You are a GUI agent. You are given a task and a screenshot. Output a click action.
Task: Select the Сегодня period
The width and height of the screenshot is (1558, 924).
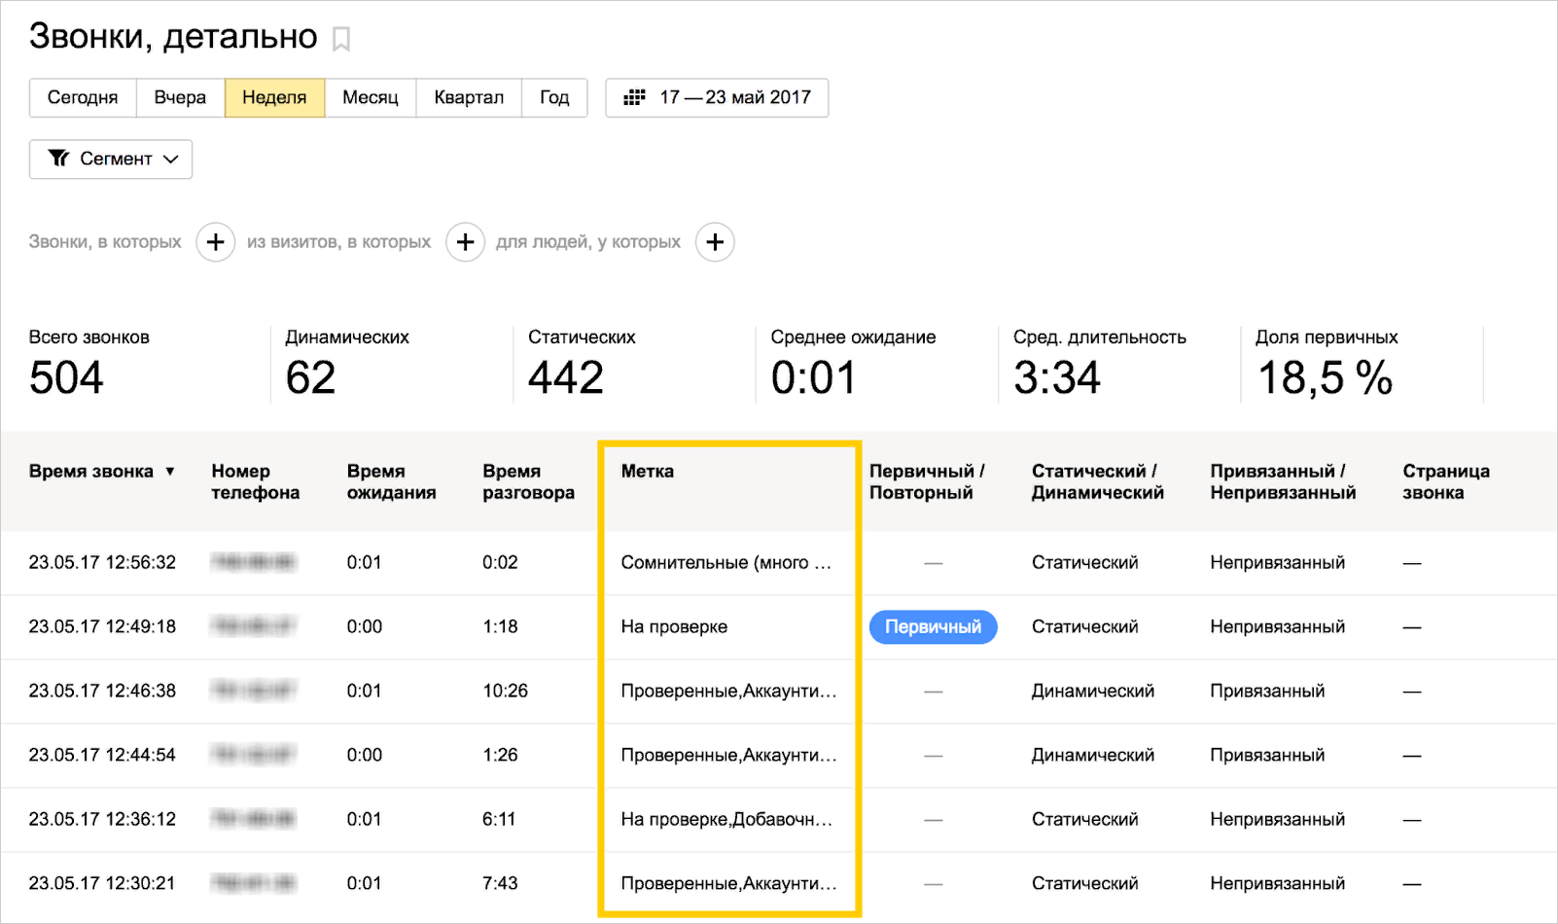coord(83,97)
